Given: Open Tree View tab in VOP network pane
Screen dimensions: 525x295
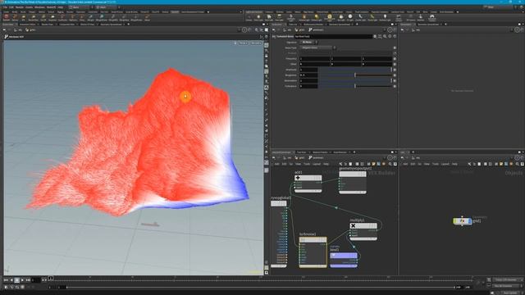Looking at the screenshot, I should pos(301,152).
